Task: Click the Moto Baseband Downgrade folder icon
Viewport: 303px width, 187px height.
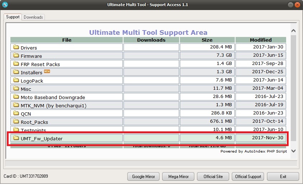Action: [x=16, y=97]
